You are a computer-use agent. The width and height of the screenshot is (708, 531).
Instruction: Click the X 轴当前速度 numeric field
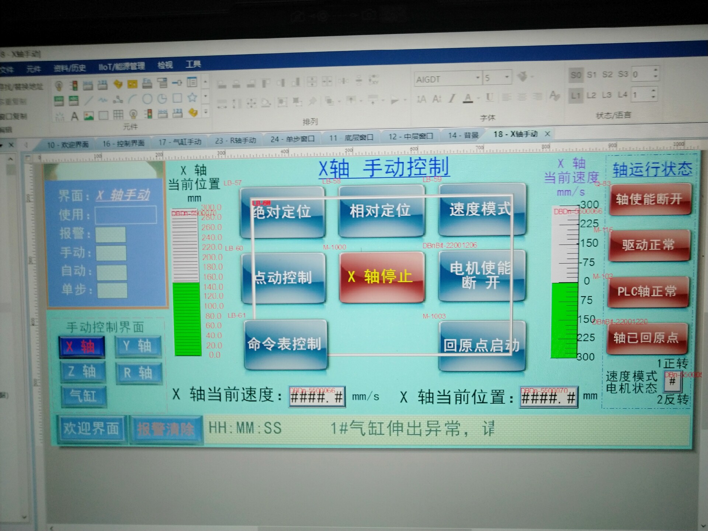click(317, 397)
